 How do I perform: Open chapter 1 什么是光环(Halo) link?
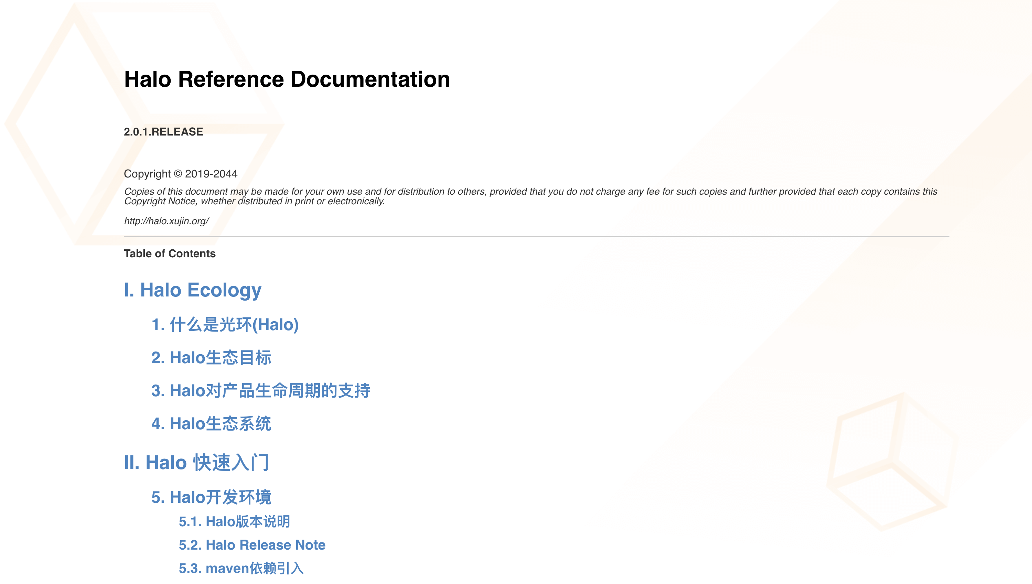(x=225, y=324)
